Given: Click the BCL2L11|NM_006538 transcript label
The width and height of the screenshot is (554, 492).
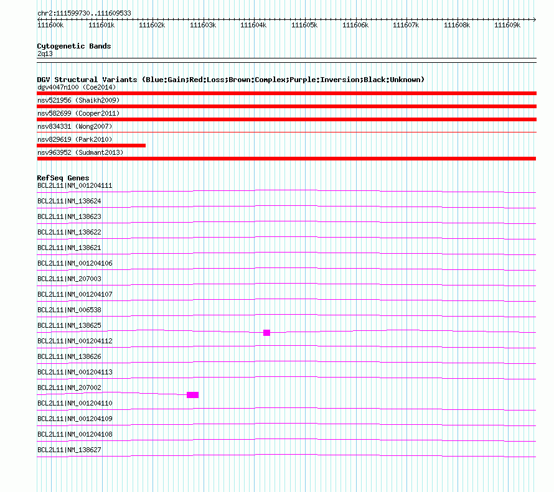Looking at the screenshot, I should (69, 310).
